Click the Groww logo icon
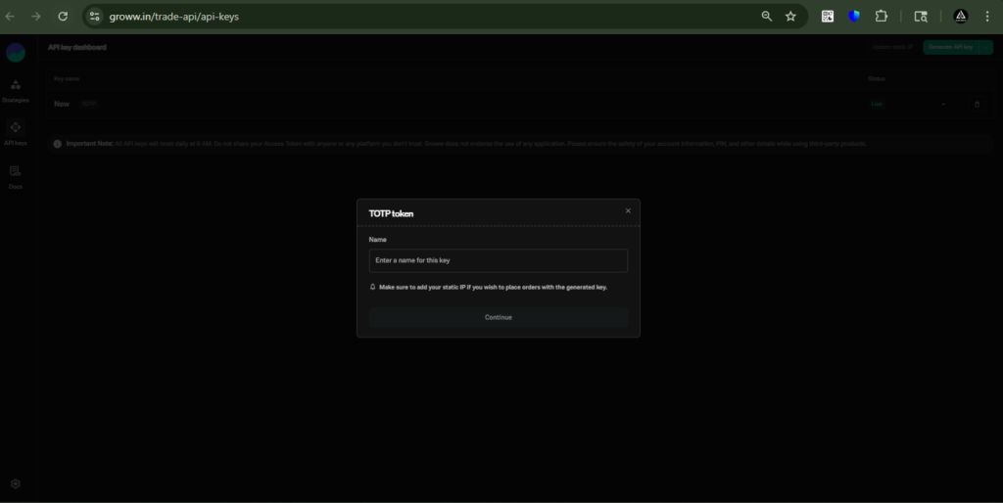1003x503 pixels. click(x=16, y=53)
